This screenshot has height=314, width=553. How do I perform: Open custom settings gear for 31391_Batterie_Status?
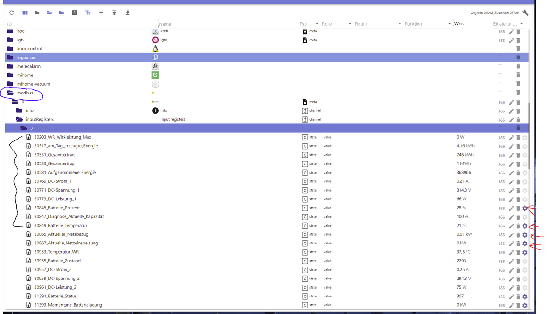pyautogui.click(x=524, y=297)
